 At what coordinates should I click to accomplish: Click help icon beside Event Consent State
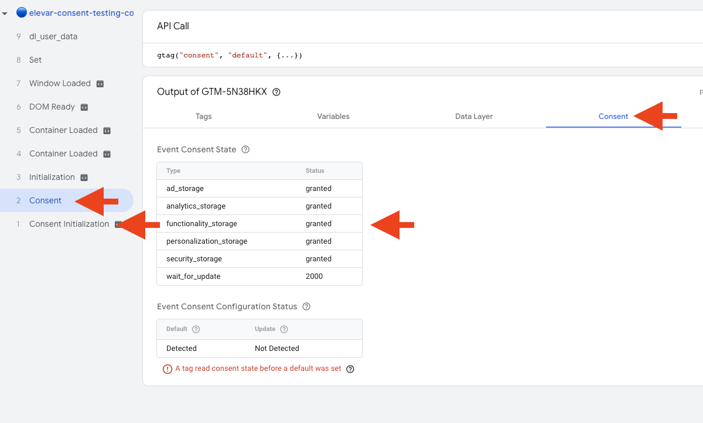245,149
